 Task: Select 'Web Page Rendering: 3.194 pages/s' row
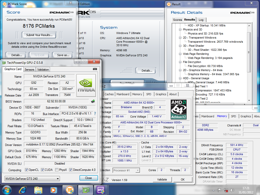[210, 58]
